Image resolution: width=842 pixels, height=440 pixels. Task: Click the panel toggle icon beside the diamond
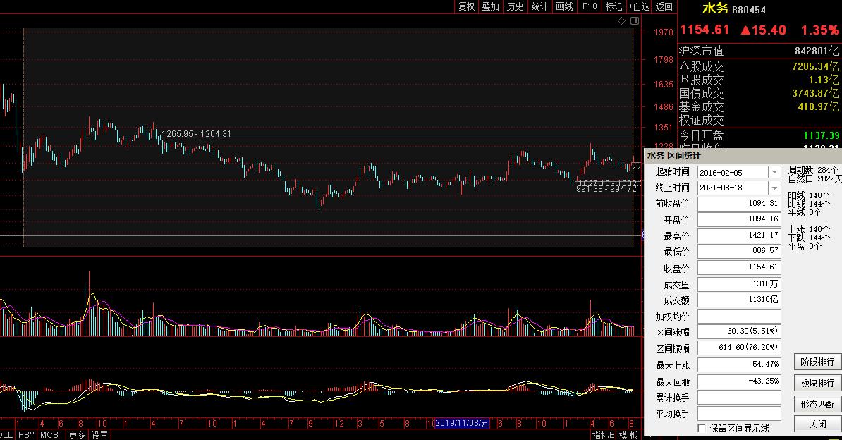634,21
